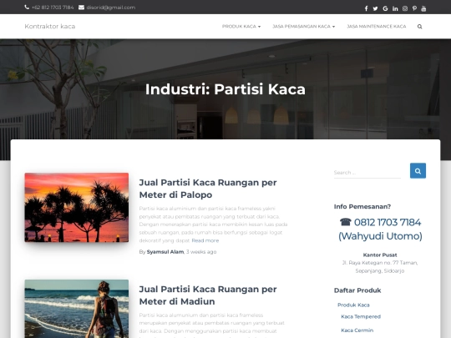Click the 3 weeks ago timestamp

201,252
